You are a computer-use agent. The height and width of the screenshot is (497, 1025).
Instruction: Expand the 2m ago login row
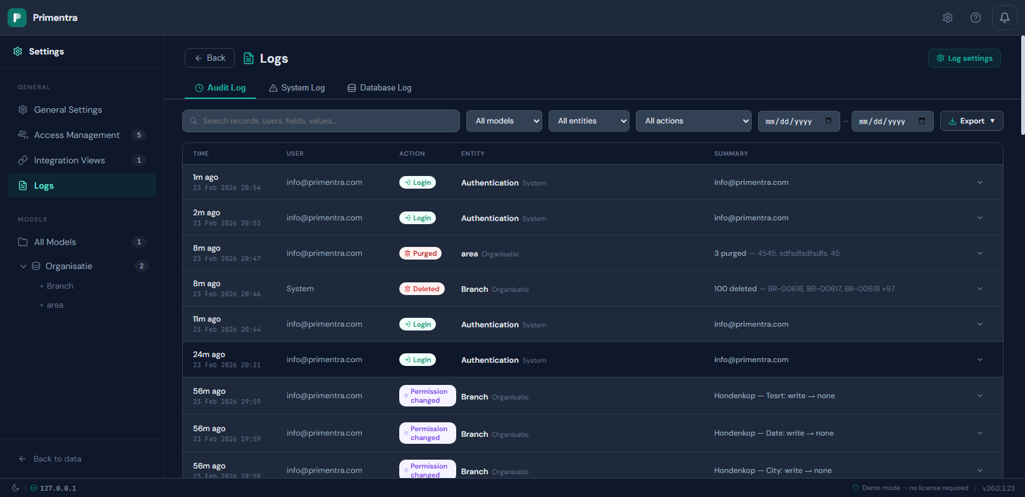pos(980,218)
